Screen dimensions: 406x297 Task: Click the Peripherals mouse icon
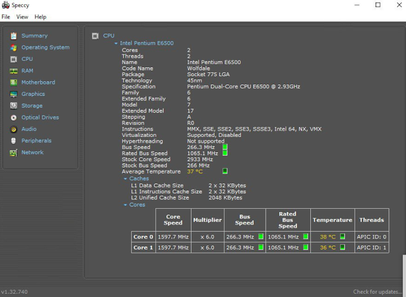click(13, 141)
